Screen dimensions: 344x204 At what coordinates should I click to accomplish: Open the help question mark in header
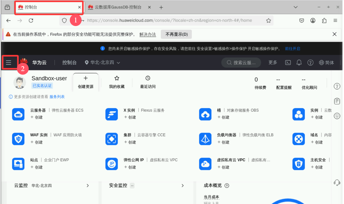coord(310,62)
